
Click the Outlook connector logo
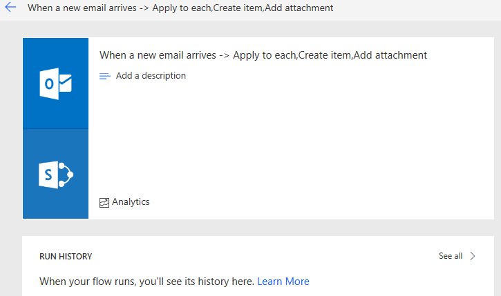[x=55, y=83]
